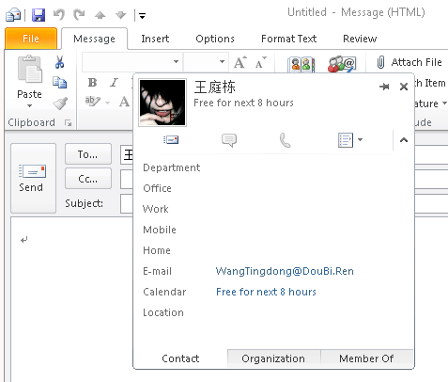
Task: Go to Next Item down arrow
Action: [x=120, y=15]
